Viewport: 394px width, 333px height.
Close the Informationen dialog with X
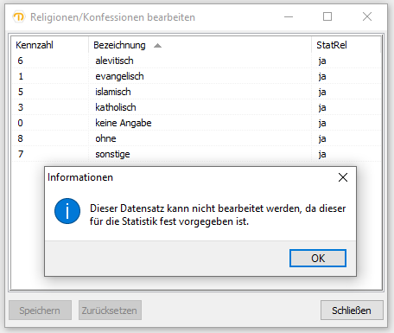click(x=343, y=177)
